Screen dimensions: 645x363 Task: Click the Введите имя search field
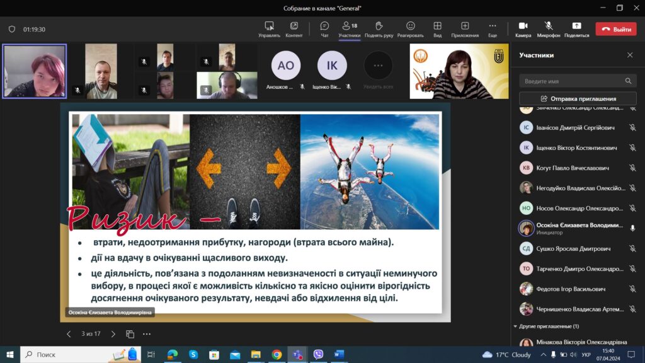(573, 81)
